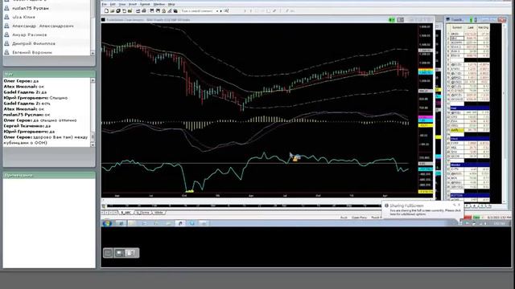Click the Sharing FullScreen notification balloon

coord(422,210)
